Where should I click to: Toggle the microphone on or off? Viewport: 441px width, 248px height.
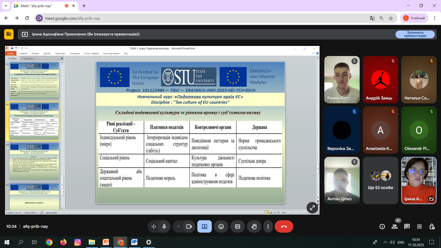164,227
